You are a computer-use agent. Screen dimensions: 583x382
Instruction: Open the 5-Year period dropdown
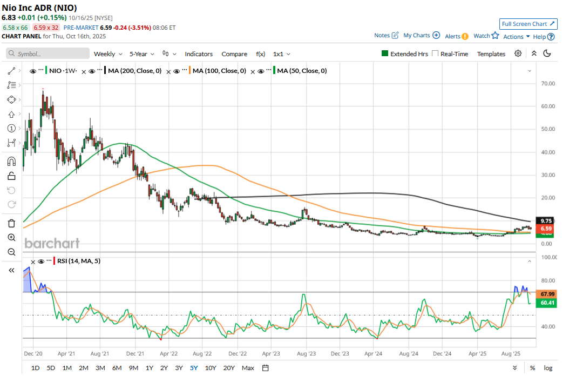coord(141,54)
